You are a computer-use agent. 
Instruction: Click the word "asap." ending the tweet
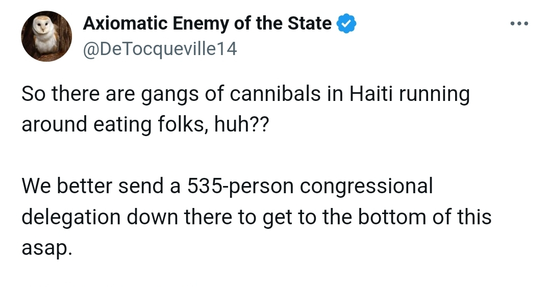click(x=44, y=249)
